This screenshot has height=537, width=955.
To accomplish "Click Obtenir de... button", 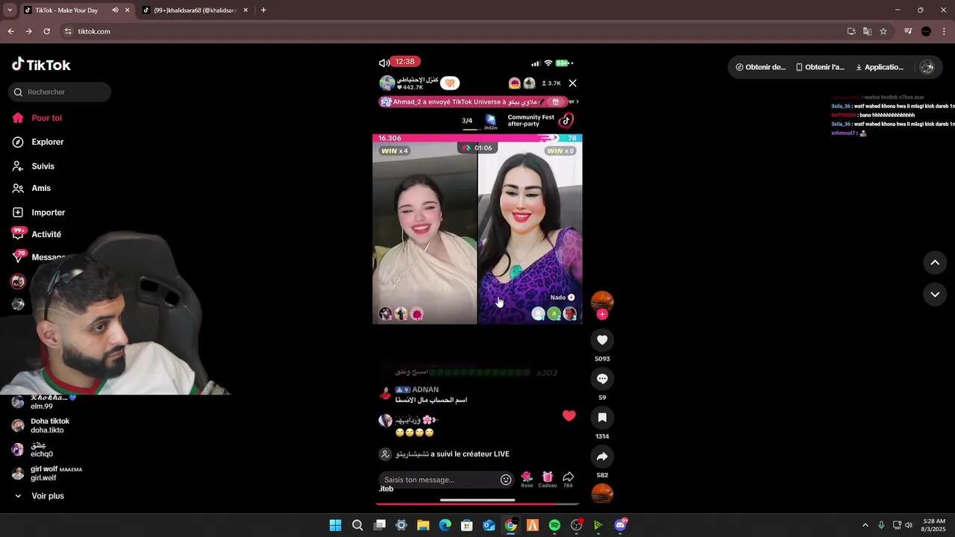I will (760, 67).
